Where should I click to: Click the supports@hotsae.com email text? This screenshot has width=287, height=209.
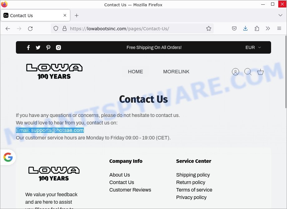[57, 130]
